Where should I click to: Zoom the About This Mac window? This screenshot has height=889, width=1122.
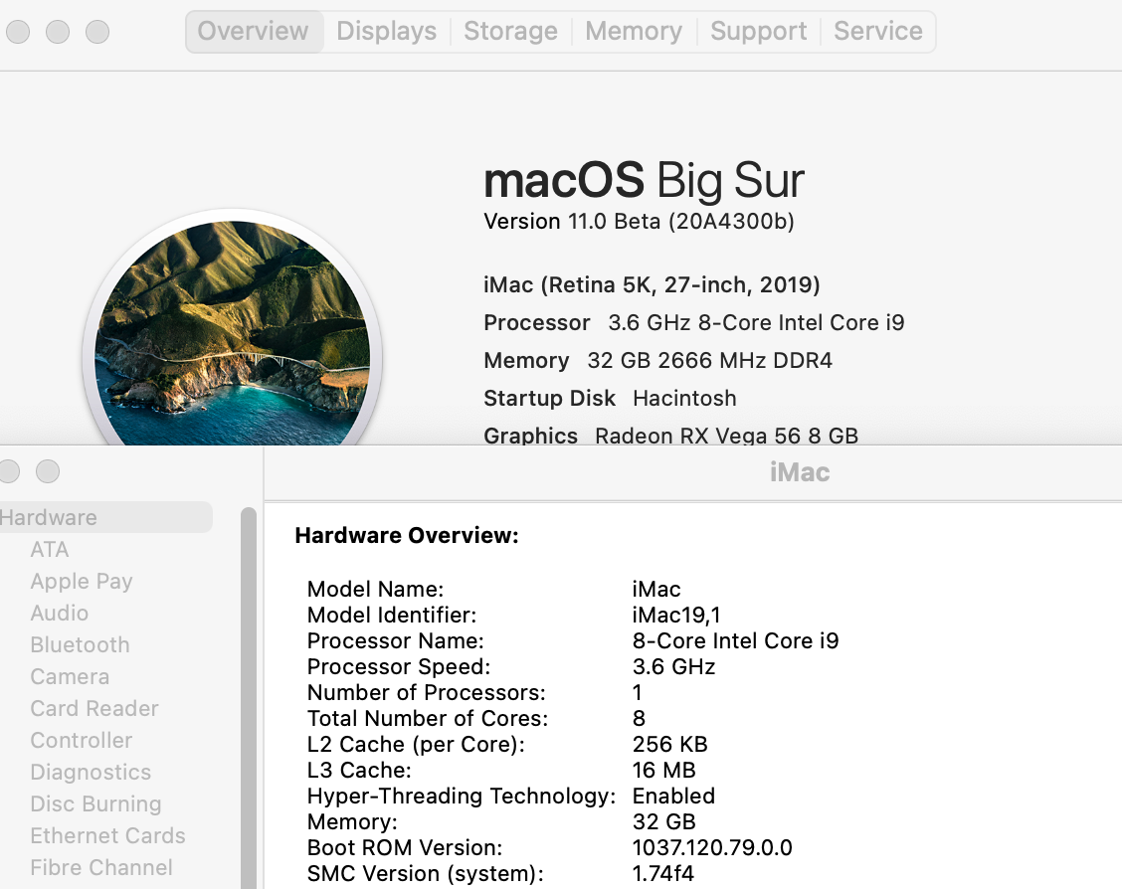click(97, 32)
